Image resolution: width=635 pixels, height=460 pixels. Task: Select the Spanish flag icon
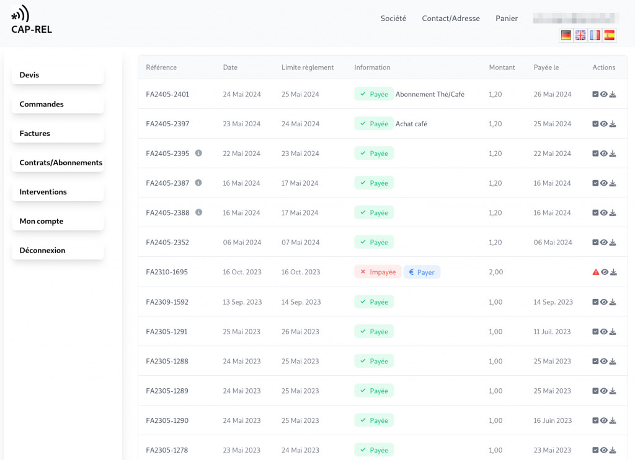(x=610, y=35)
